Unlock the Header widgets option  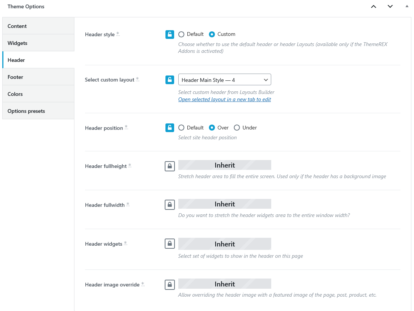coord(170,244)
